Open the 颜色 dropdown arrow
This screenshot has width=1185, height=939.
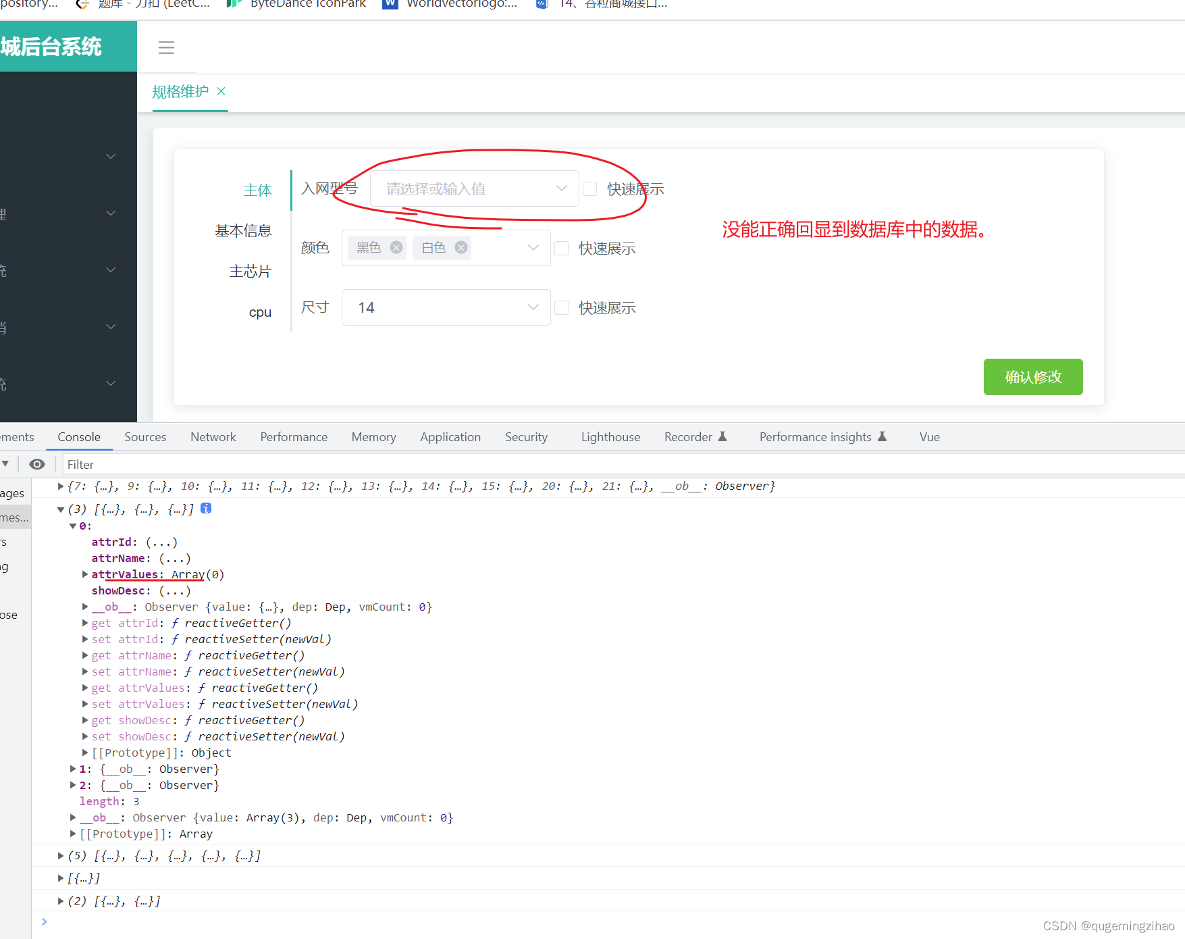[533, 248]
